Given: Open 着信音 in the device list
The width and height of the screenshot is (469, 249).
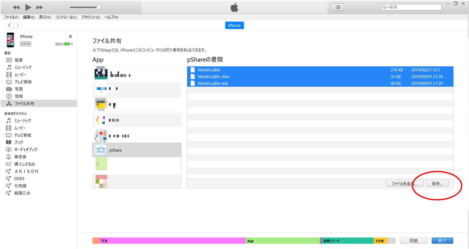Looking at the screenshot, I should [39, 157].
